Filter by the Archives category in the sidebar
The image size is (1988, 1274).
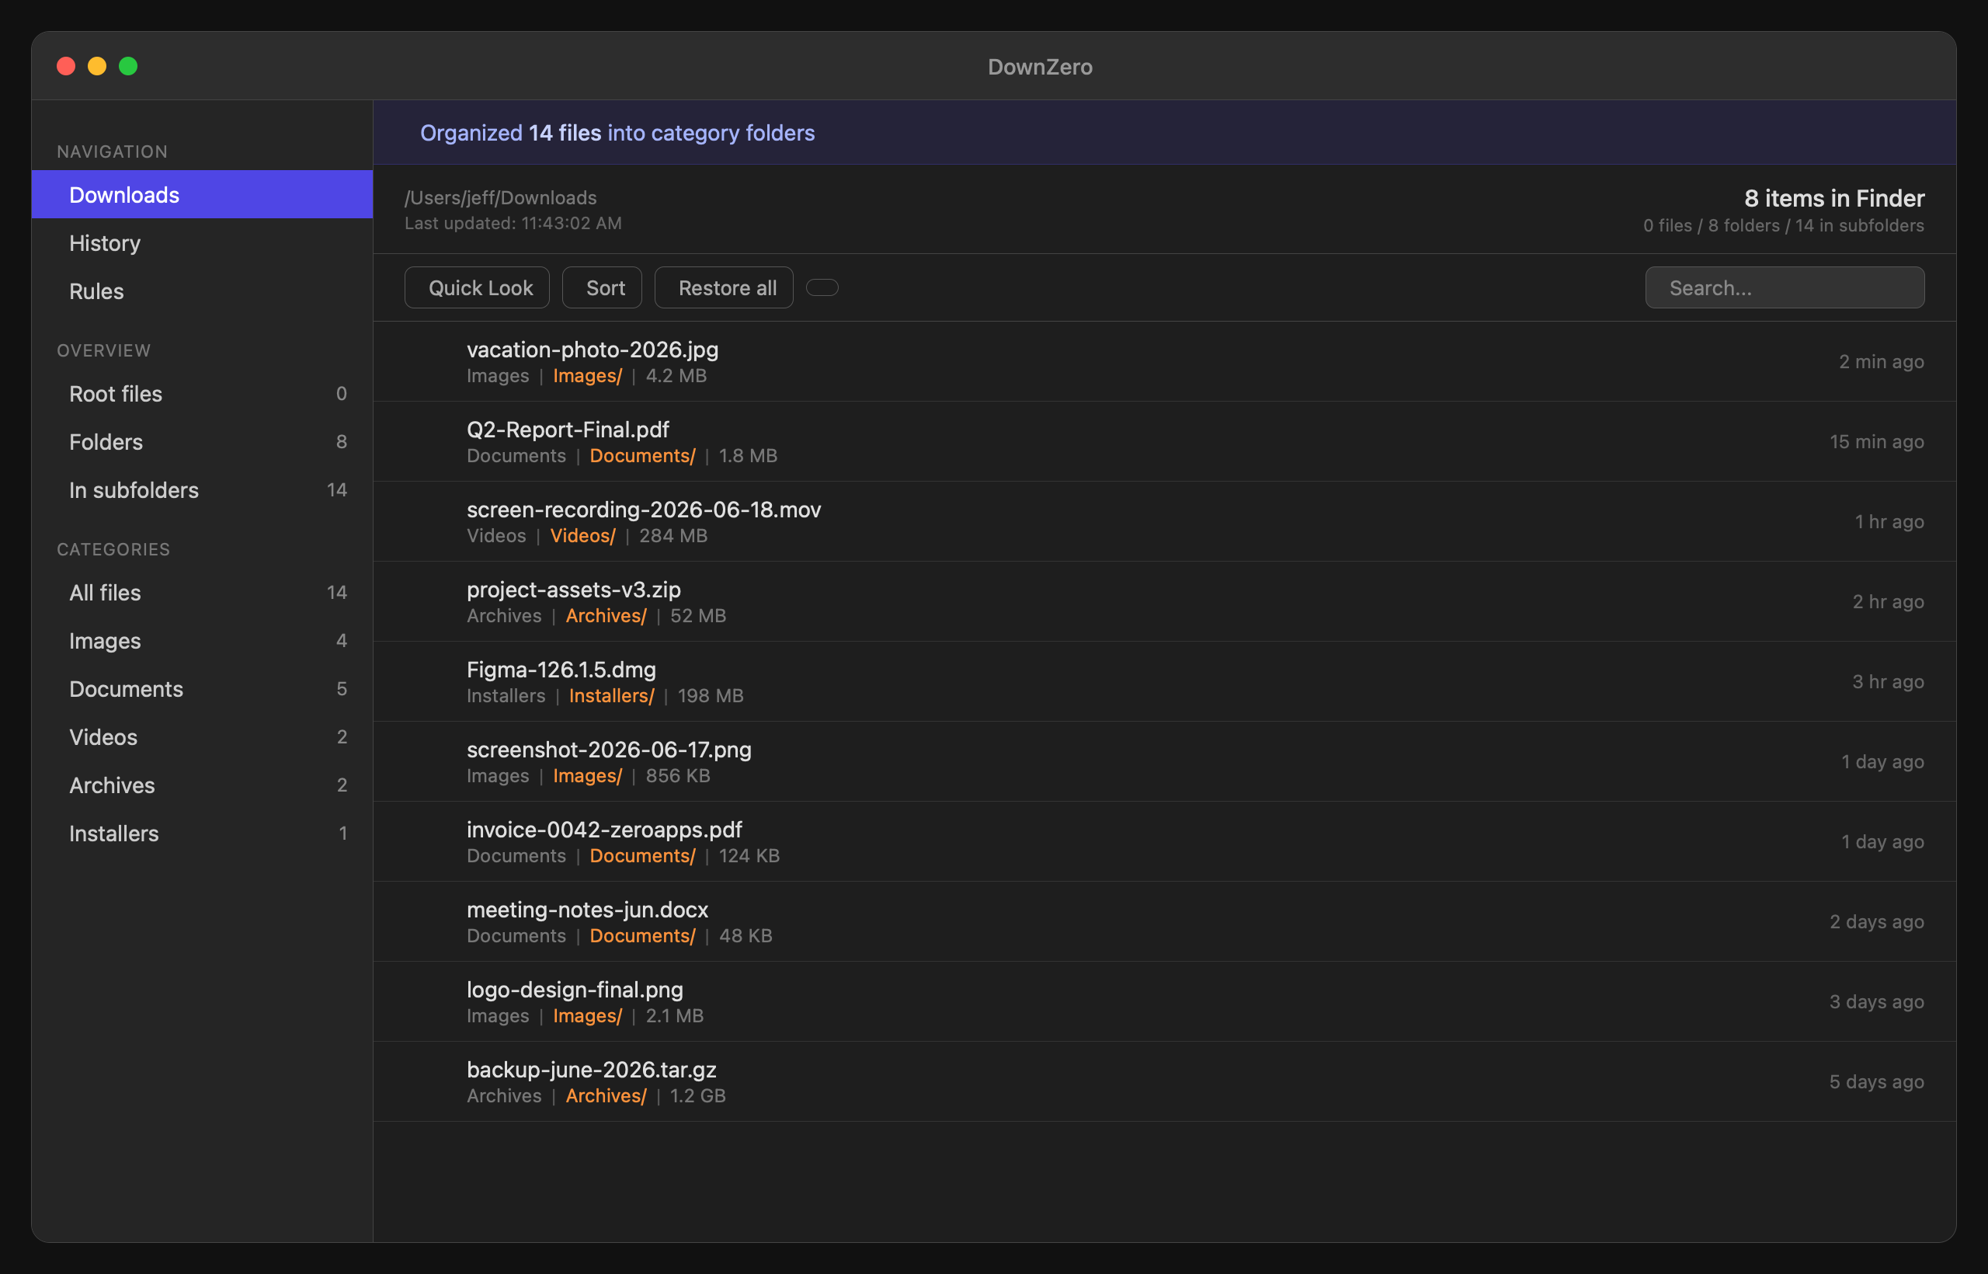click(x=202, y=785)
